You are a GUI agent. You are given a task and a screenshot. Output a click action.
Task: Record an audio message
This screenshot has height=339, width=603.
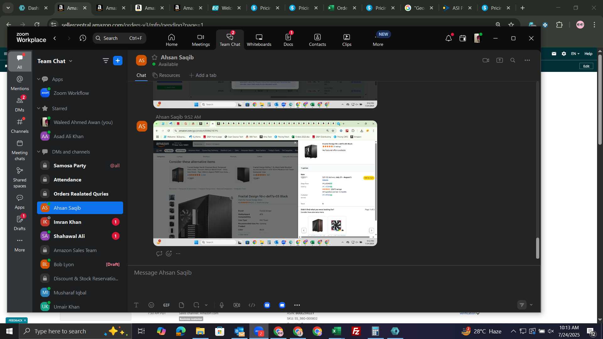[222, 305]
